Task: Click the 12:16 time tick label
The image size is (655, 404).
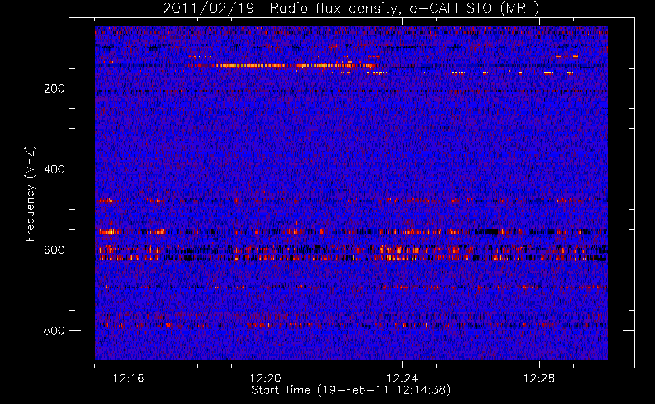Action: tap(128, 379)
